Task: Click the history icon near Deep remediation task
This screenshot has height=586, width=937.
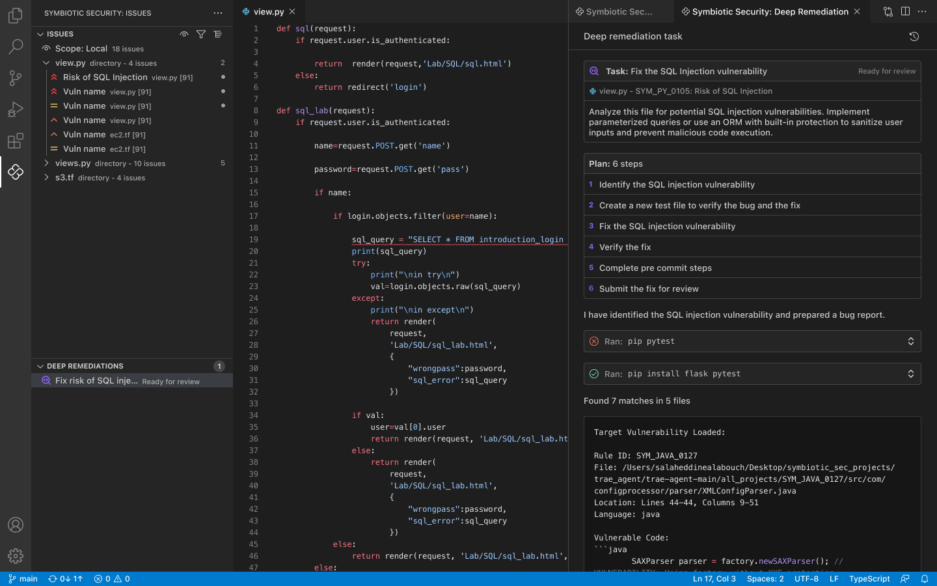Action: [914, 36]
